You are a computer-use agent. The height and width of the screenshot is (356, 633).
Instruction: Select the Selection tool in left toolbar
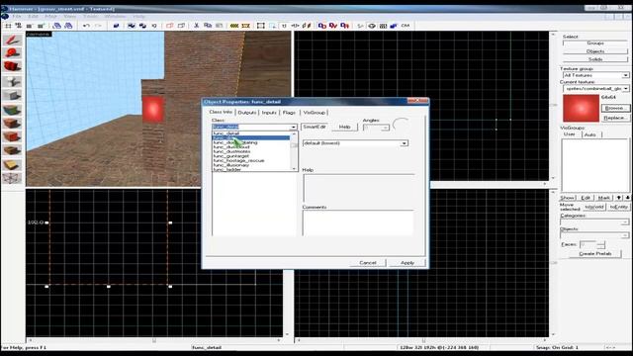[12, 40]
